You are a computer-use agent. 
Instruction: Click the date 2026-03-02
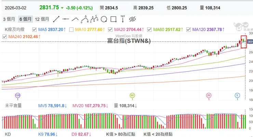pos(15,8)
